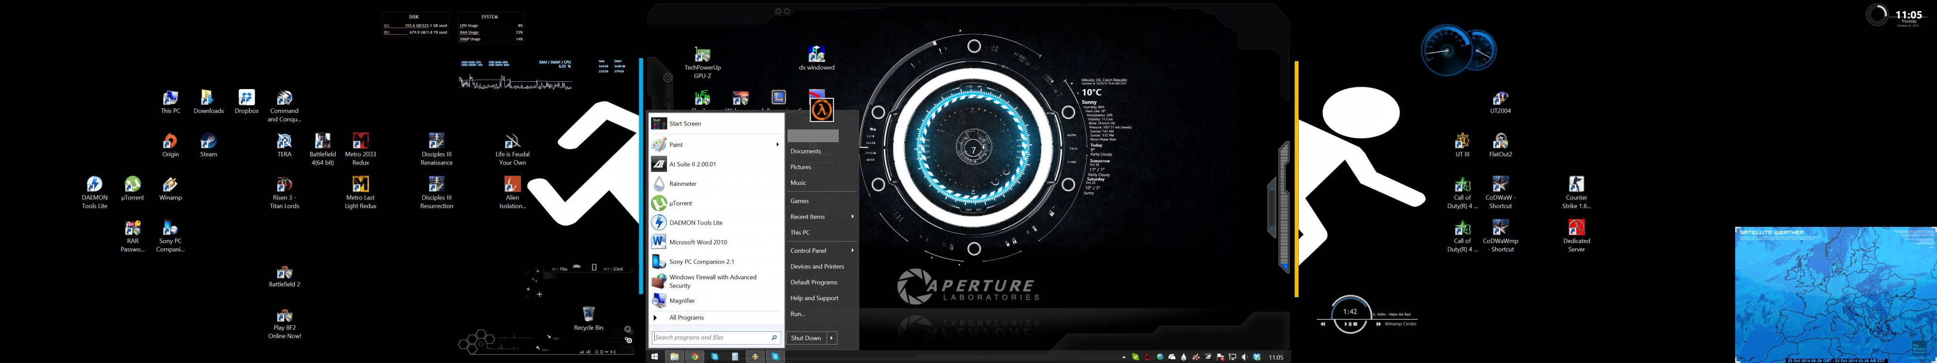Image resolution: width=1937 pixels, height=363 pixels.
Task: Click the Shut Down button
Action: click(807, 338)
